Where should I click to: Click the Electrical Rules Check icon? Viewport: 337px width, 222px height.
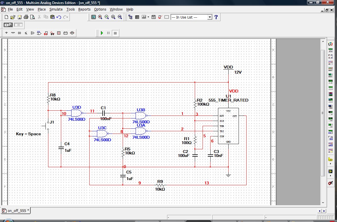(160, 17)
